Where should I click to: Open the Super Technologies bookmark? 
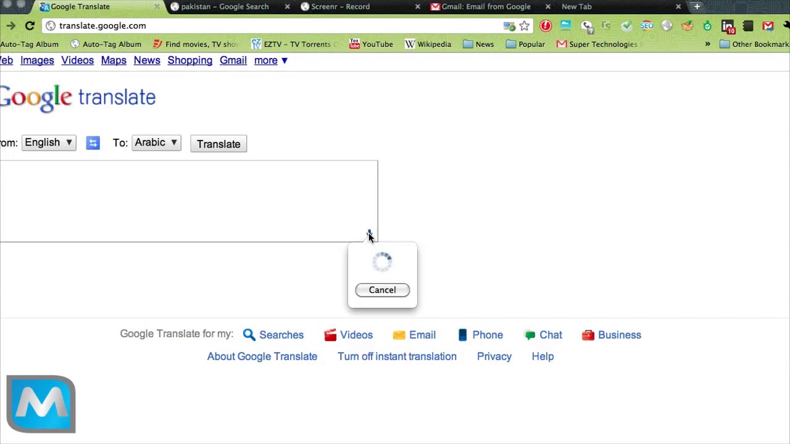(599, 44)
